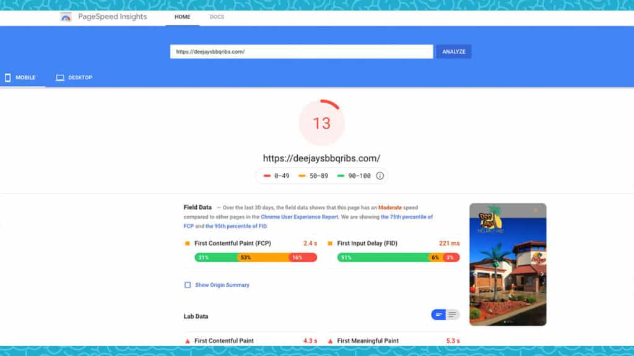Viewport: 634px width, 356px height.
Task: Open the DOCS tab
Action: point(217,17)
